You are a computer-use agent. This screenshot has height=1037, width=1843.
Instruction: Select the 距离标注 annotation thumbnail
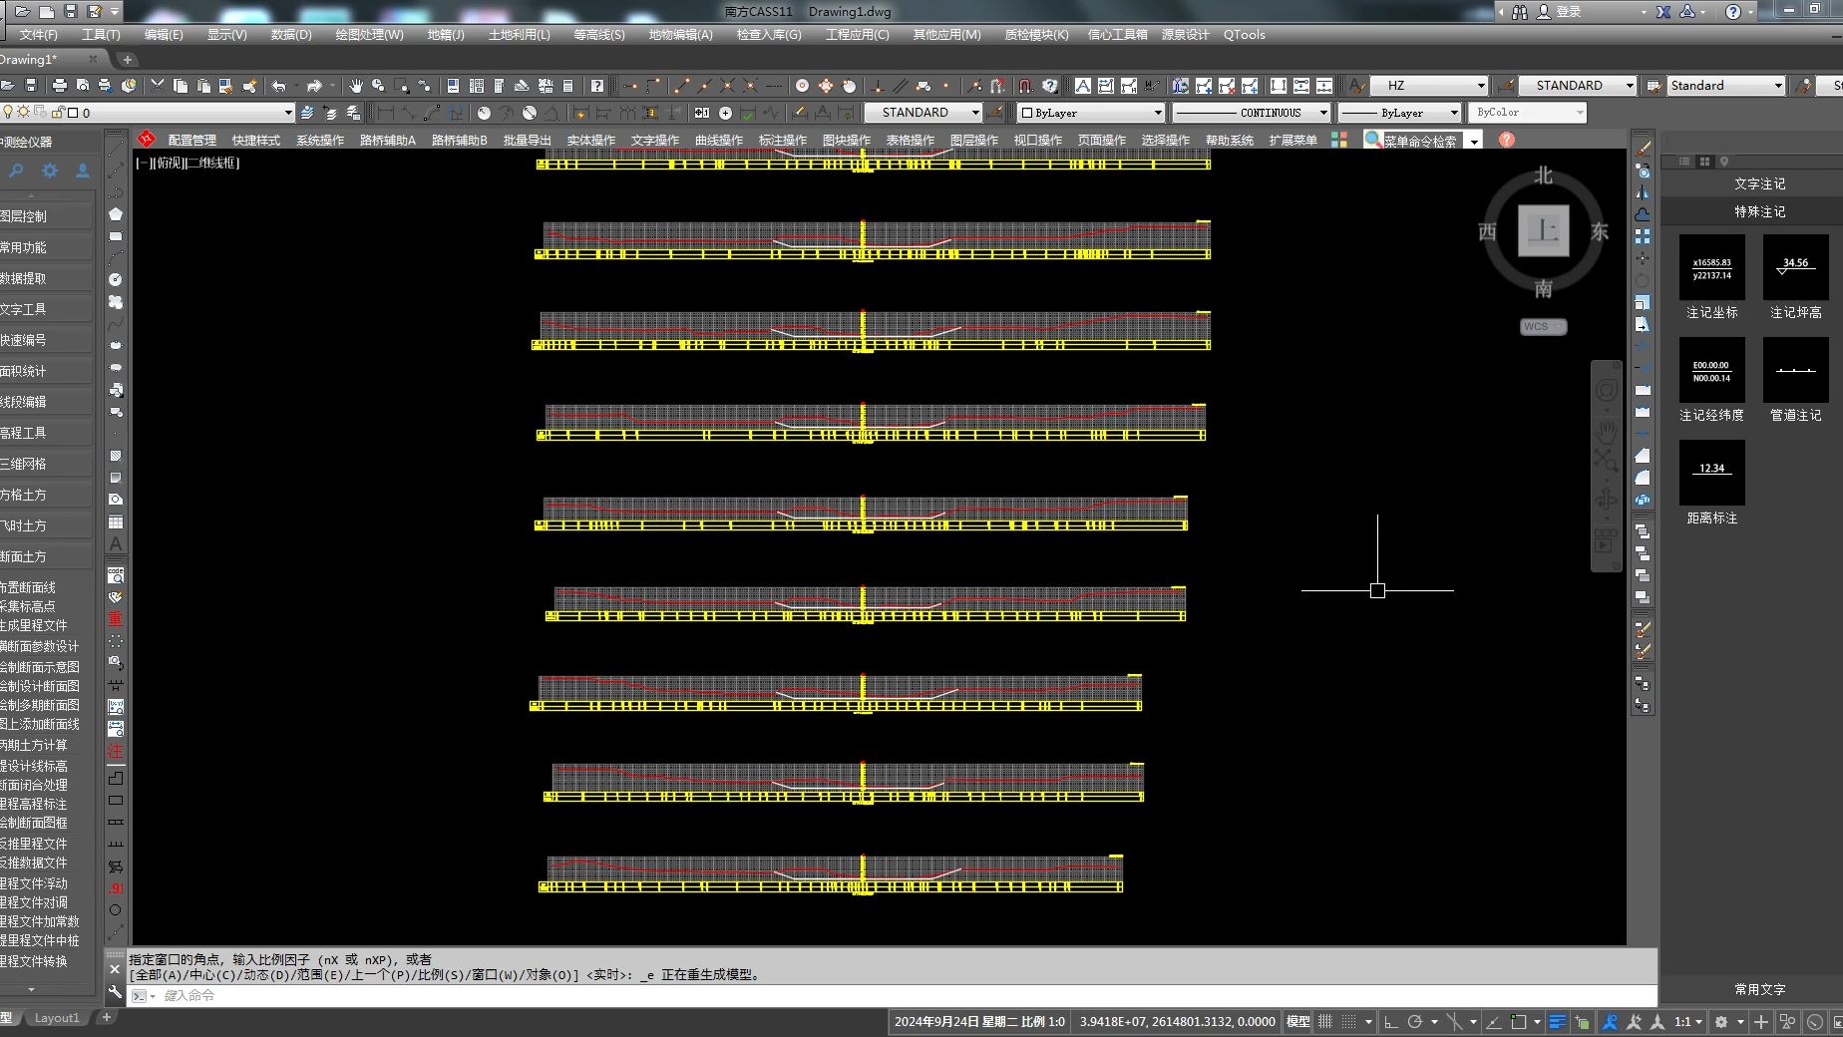click(1711, 473)
